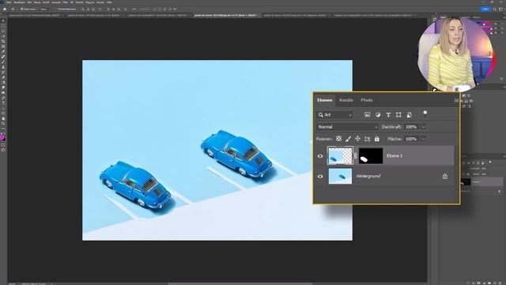
Task: Open the Normal blend mode dropdown
Action: (x=347, y=127)
